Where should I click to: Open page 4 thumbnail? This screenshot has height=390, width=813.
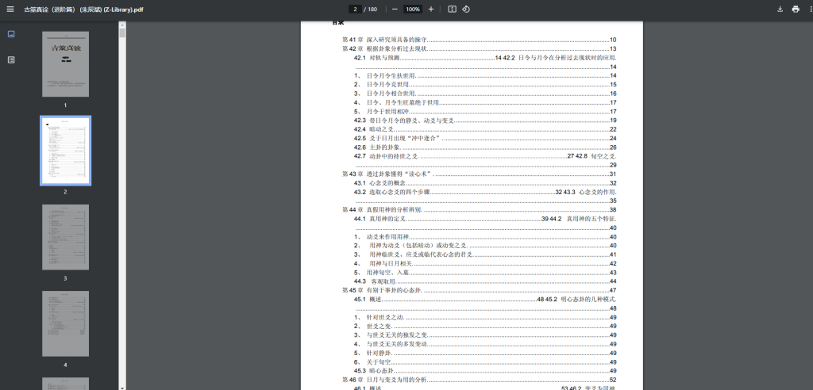tap(65, 323)
